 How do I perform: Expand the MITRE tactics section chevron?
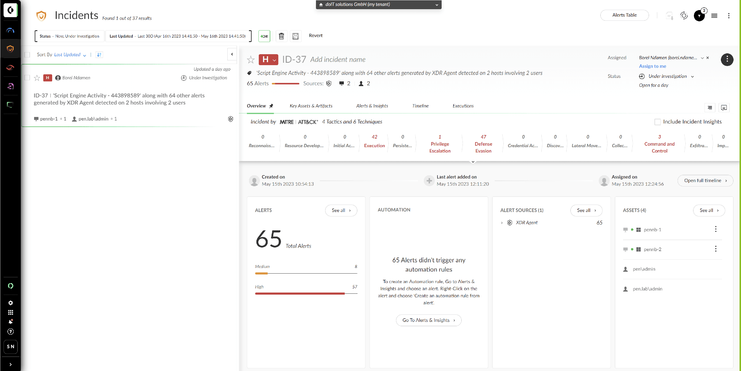473,162
